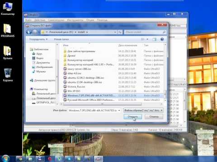Select the Apps library in the navigation pane

(39, 54)
